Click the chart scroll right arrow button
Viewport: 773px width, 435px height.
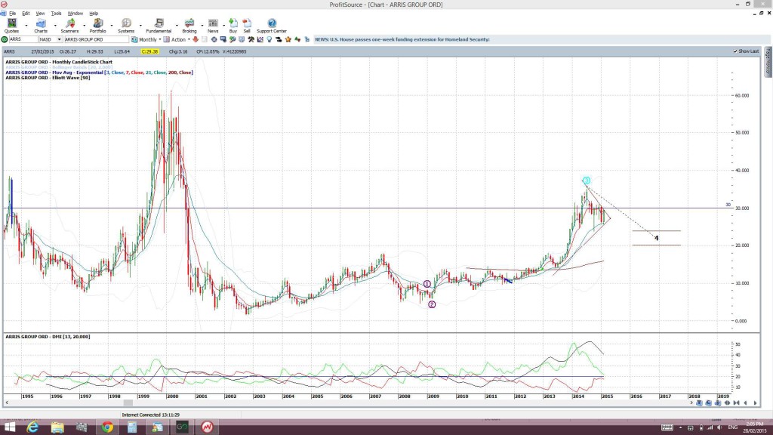pyautogui.click(x=755, y=403)
